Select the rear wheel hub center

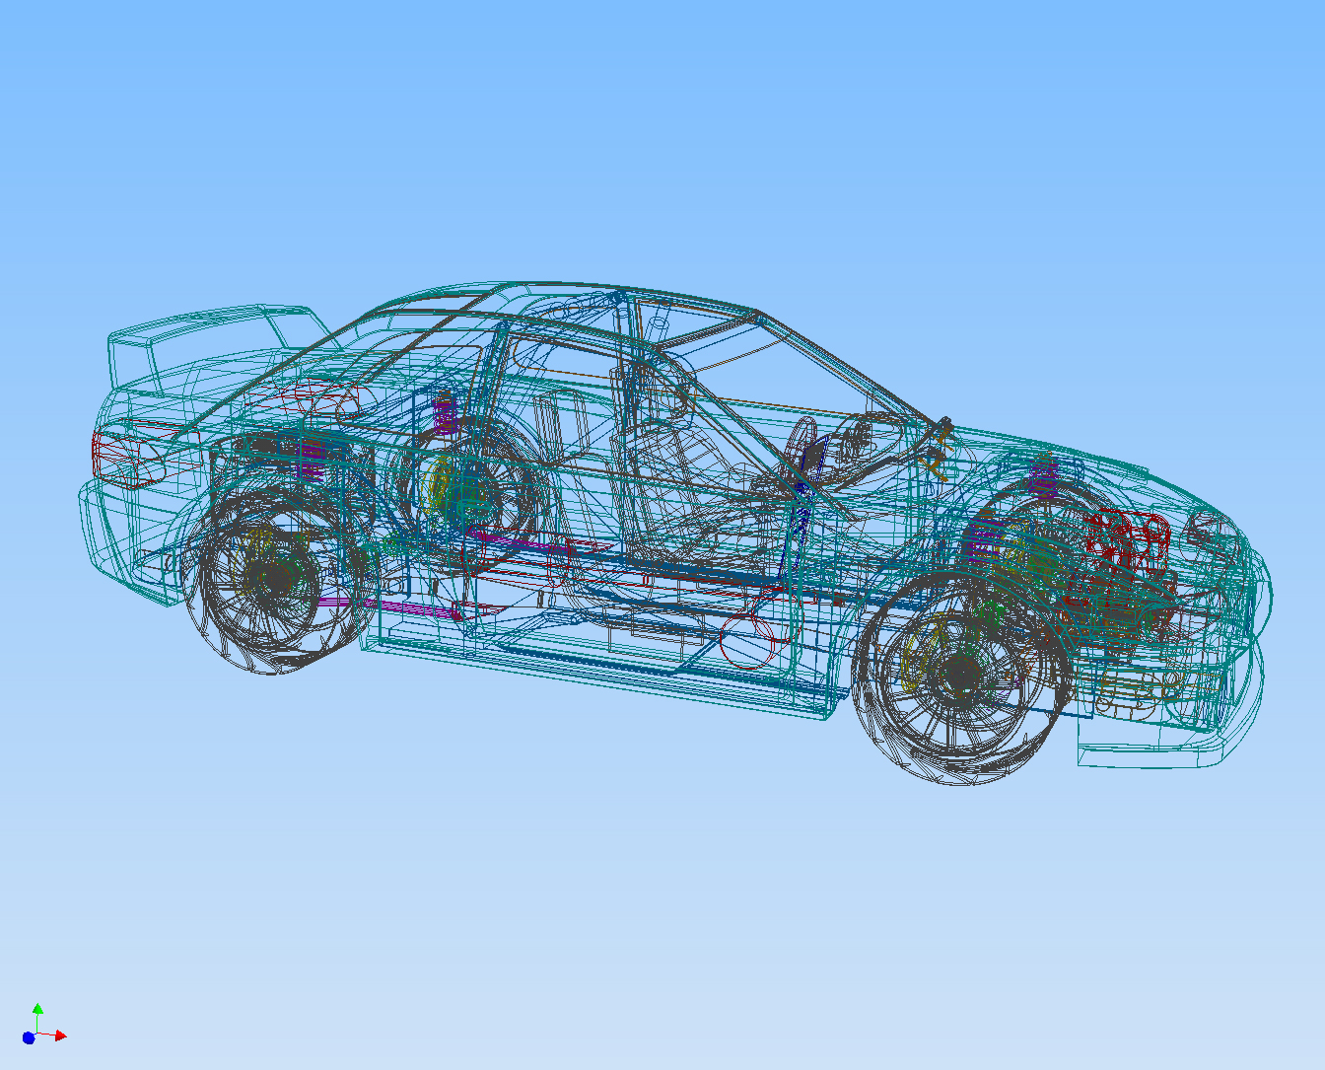(x=278, y=578)
